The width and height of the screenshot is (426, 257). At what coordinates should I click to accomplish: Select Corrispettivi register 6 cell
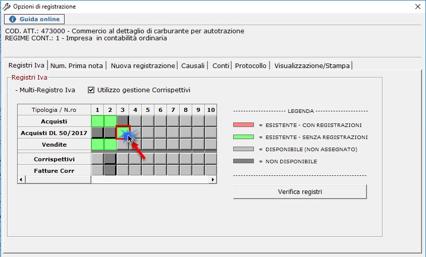[x=161, y=159]
